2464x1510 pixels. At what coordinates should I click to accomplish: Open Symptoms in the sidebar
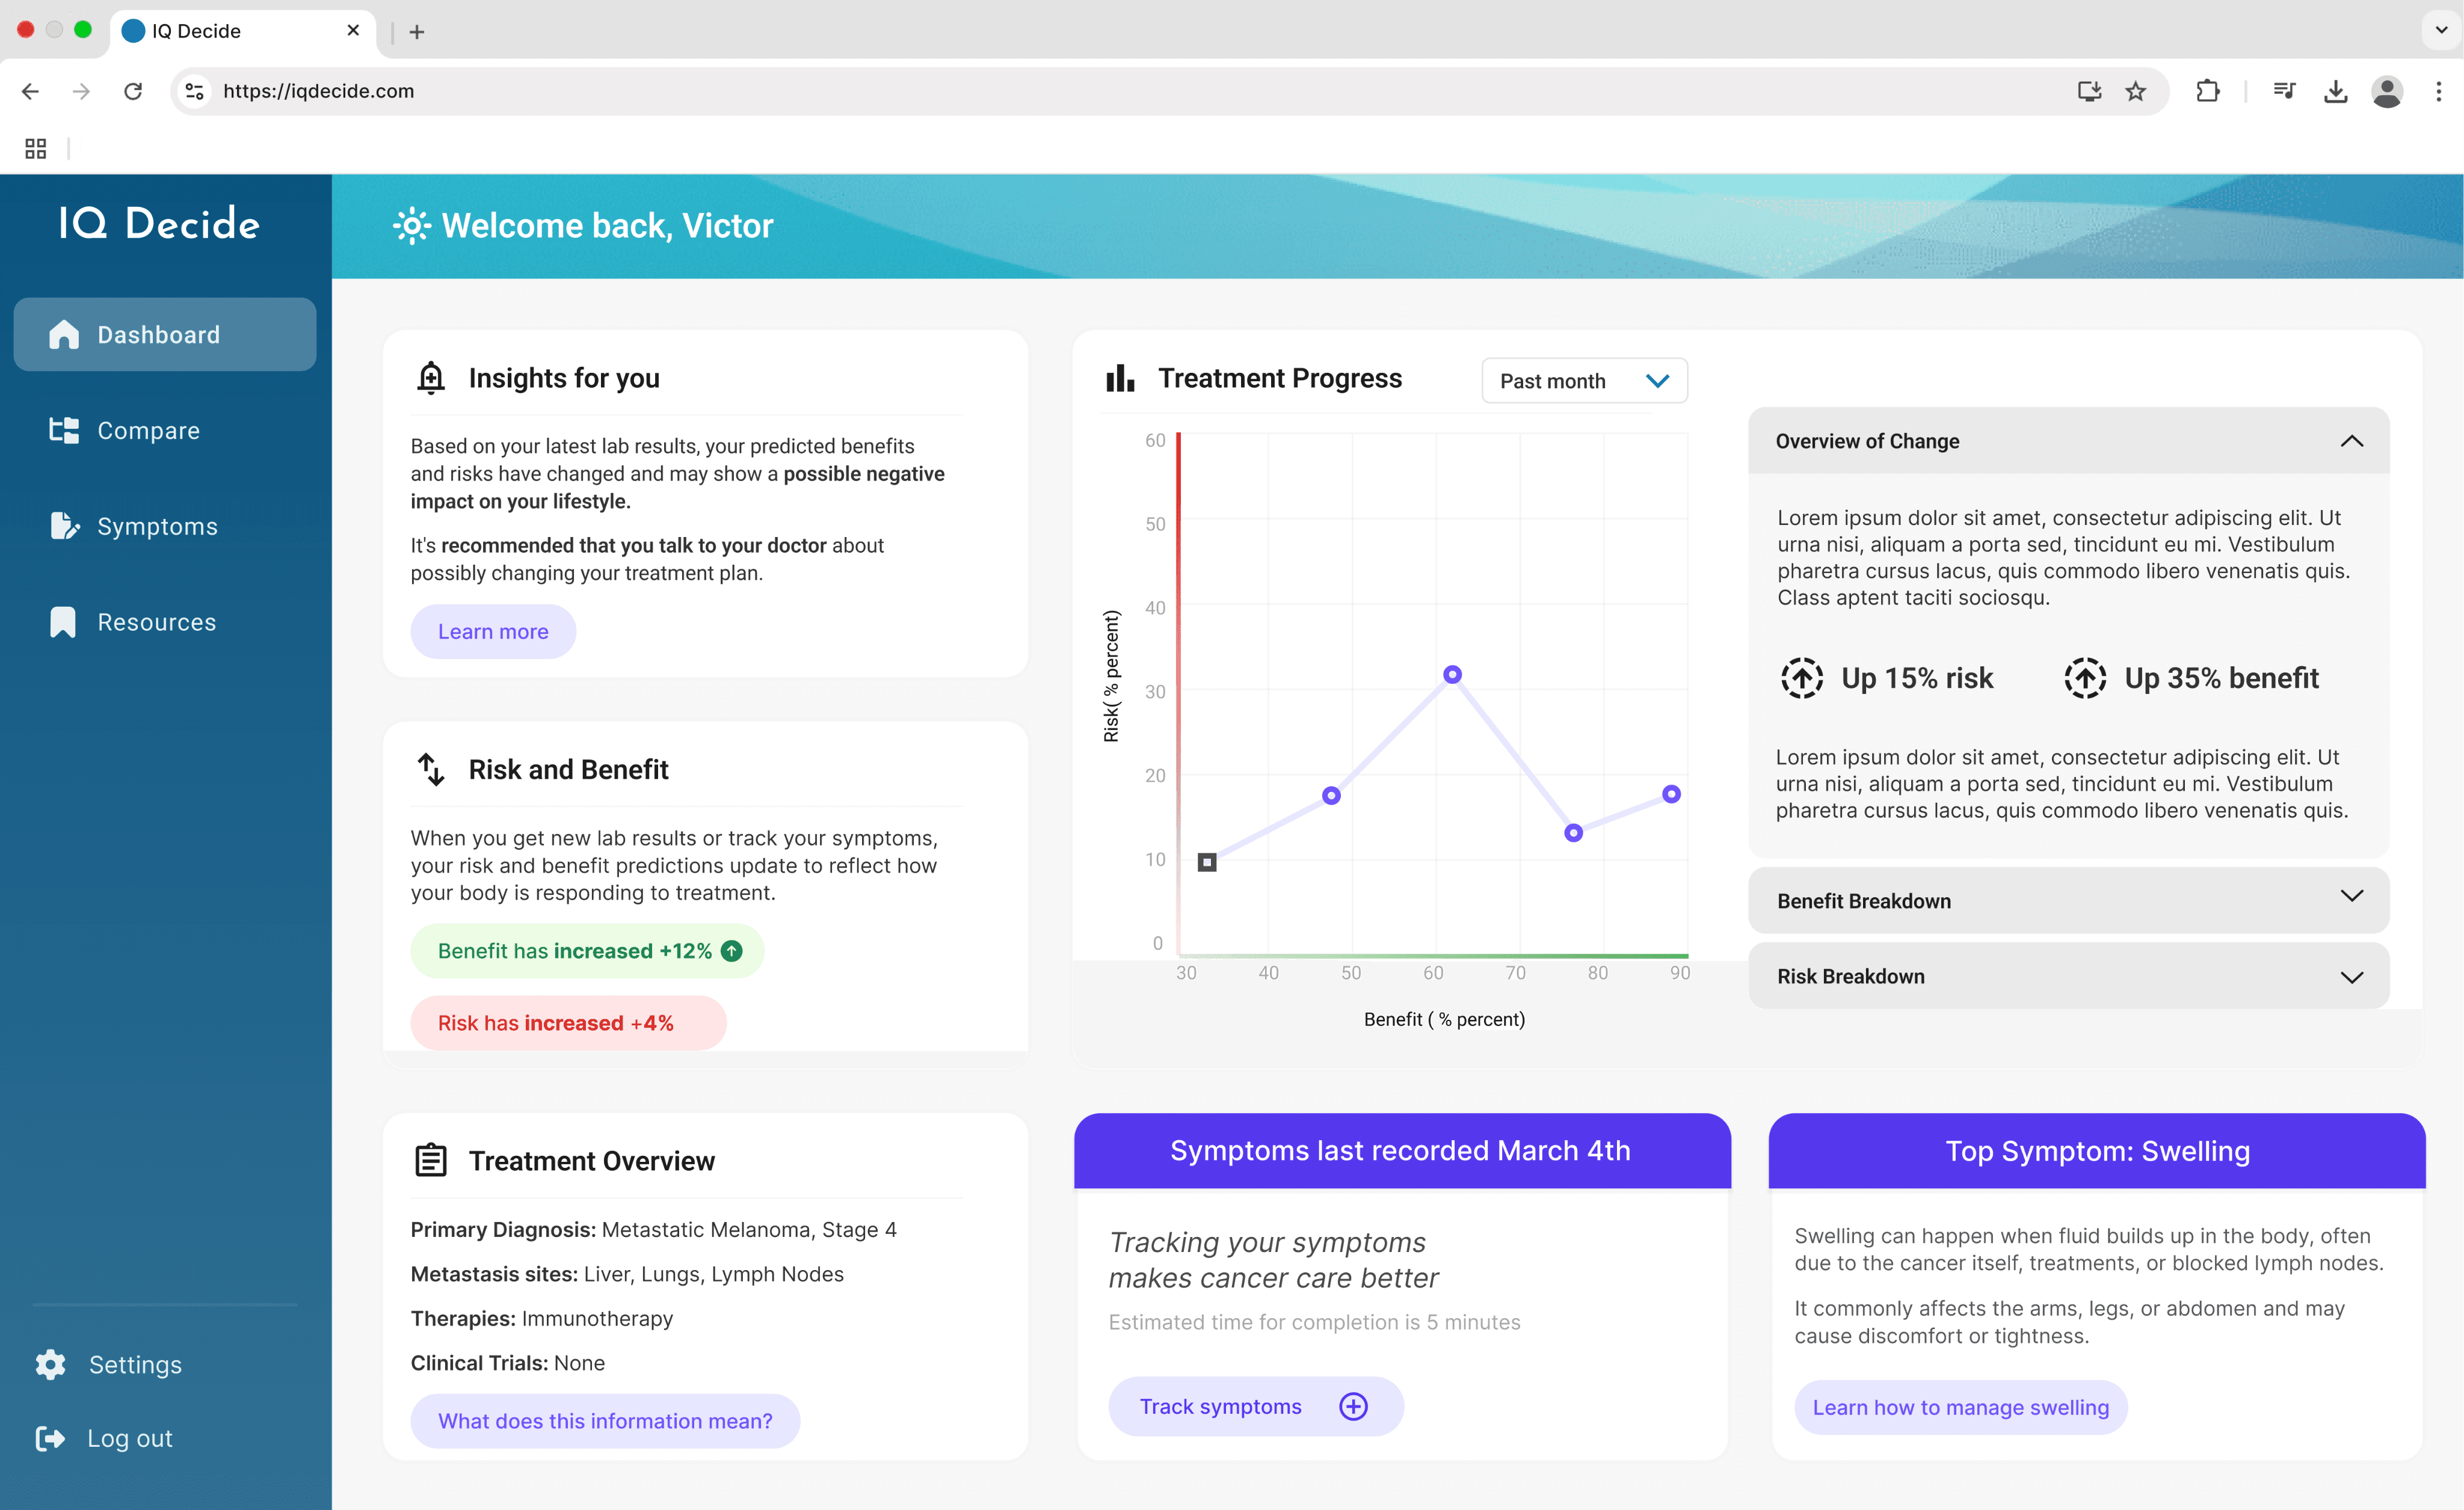coord(157,527)
